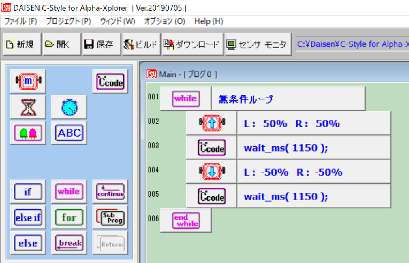Click the forward motor icon on line 002
The width and height of the screenshot is (409, 263).
tap(212, 123)
